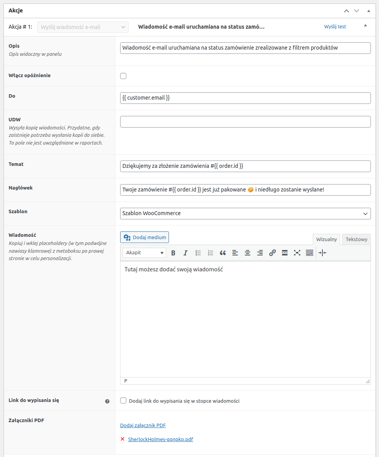This screenshot has height=457, width=379.
Task: Toggle the extra toolbar row (keyboard icon)
Action: click(309, 253)
